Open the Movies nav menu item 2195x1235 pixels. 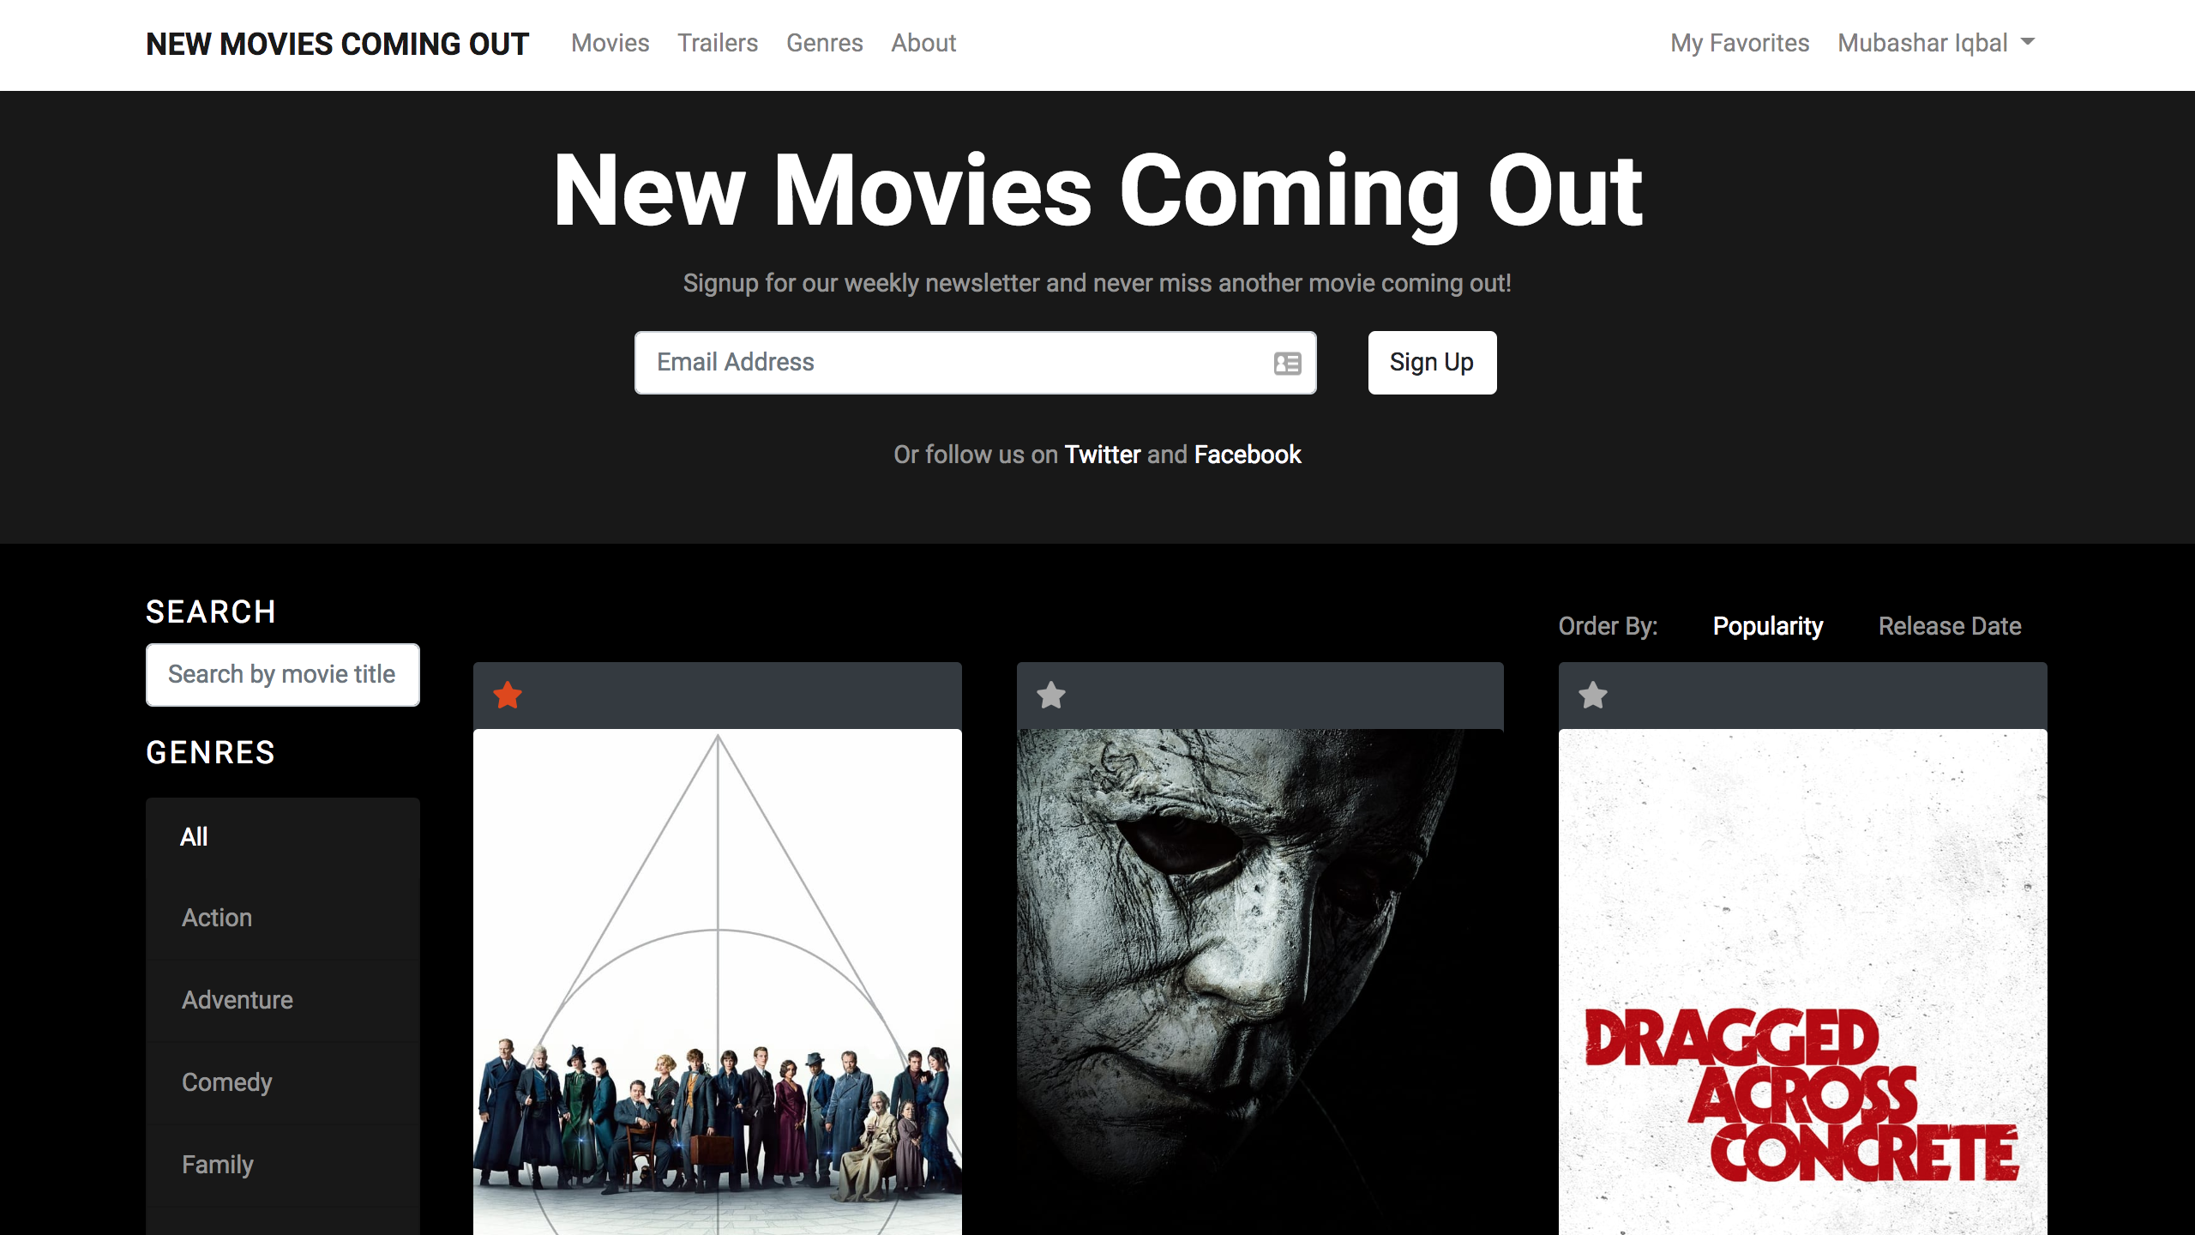coord(610,43)
